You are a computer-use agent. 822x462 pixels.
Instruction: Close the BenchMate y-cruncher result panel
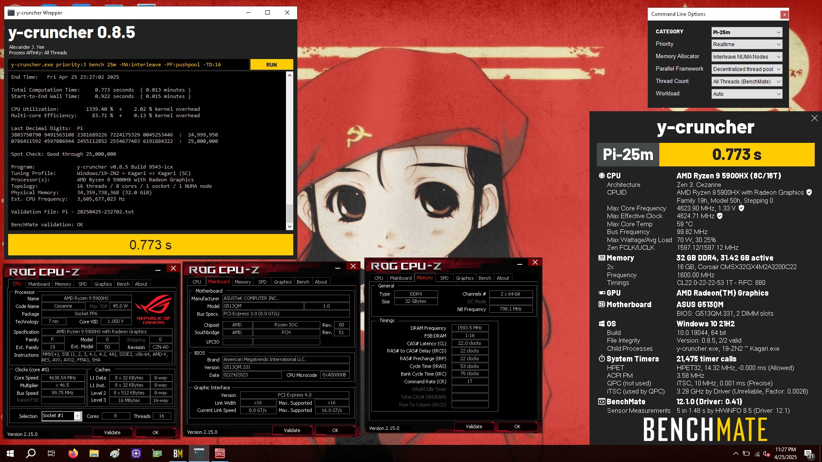[x=814, y=118]
